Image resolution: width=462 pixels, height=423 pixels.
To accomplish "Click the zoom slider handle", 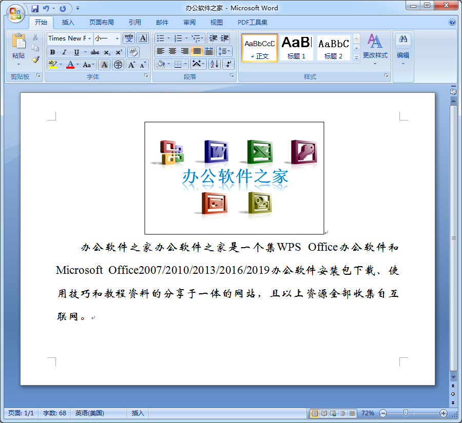I will [x=406, y=413].
